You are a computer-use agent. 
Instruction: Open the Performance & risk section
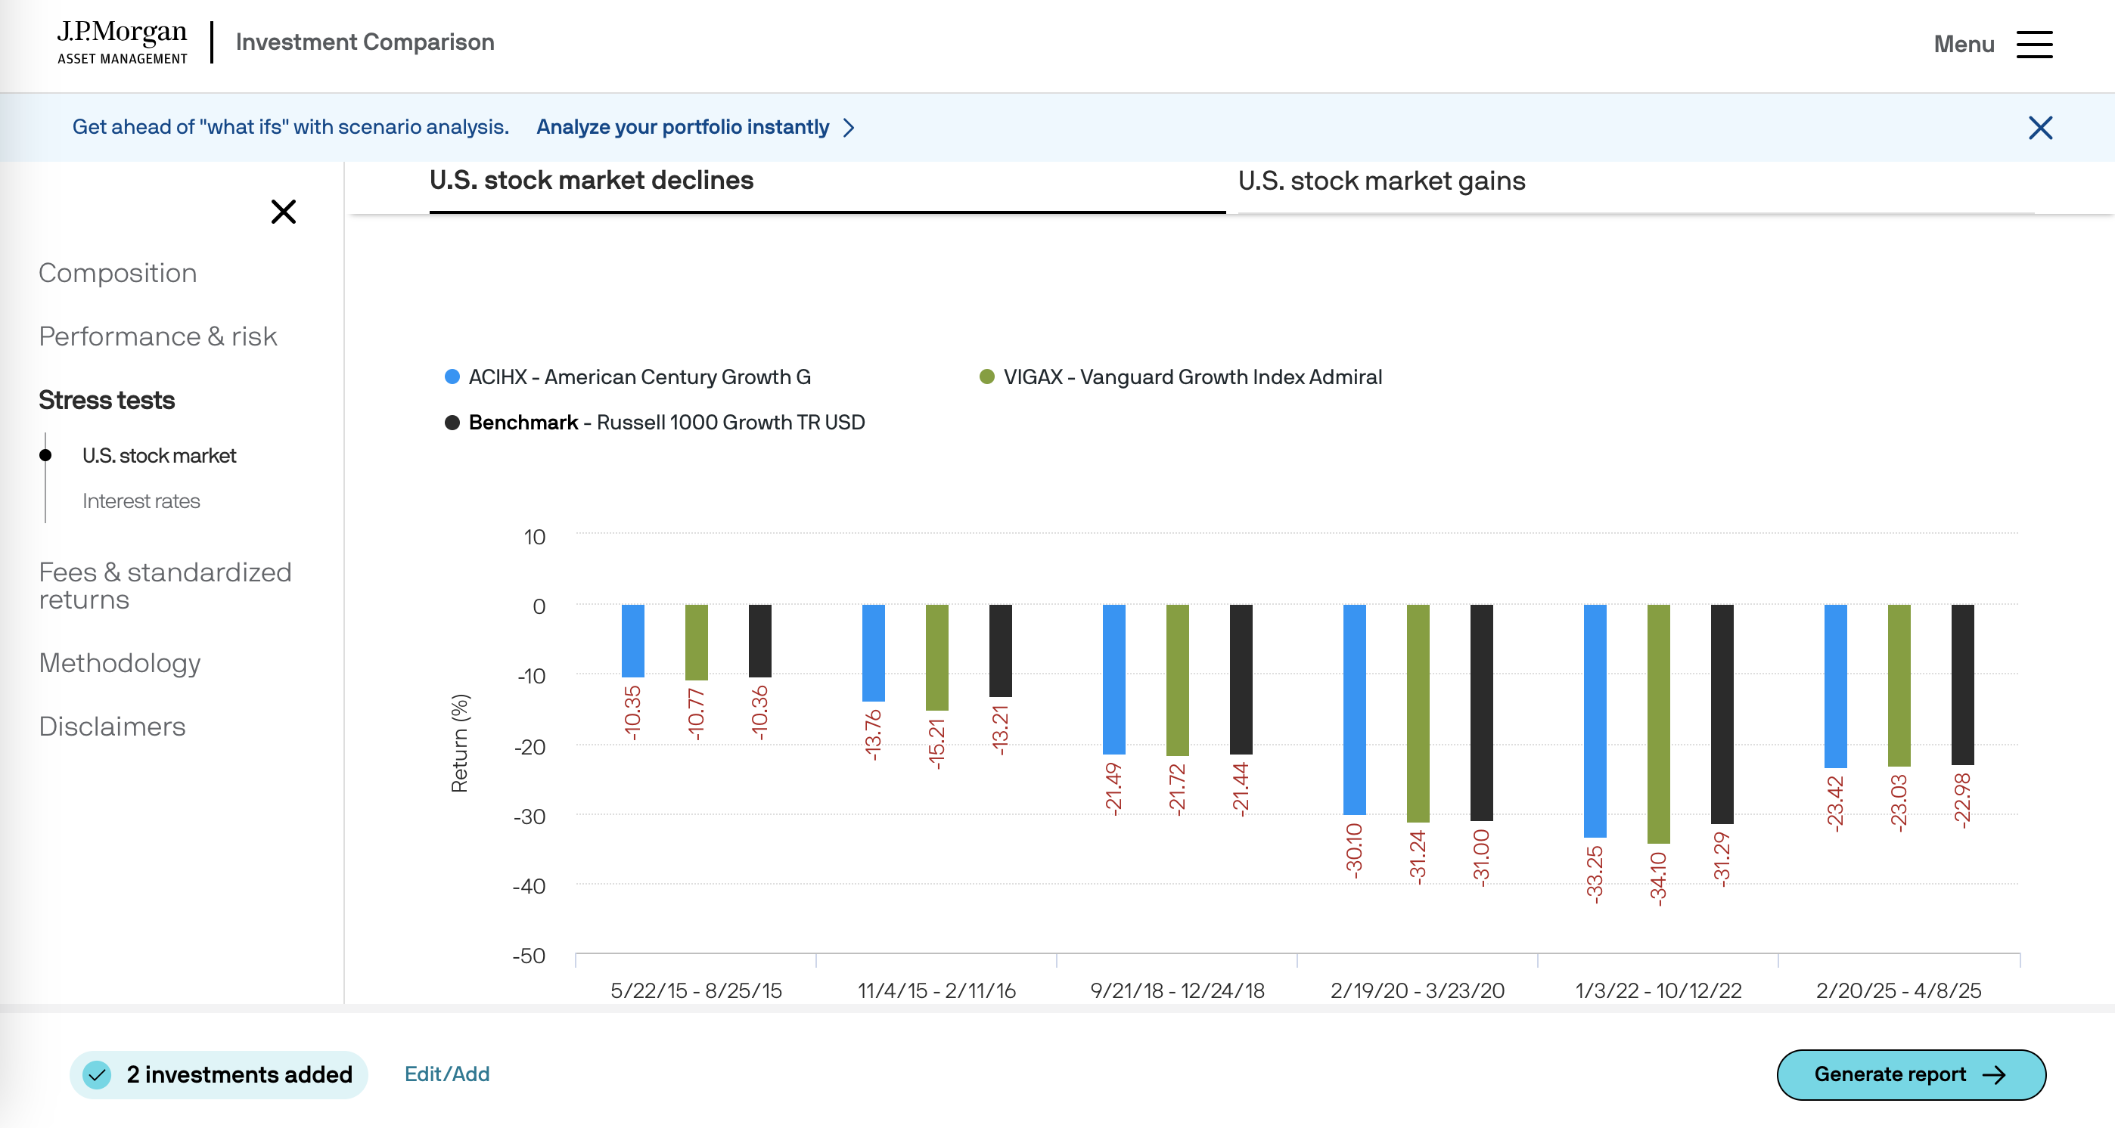pos(157,336)
